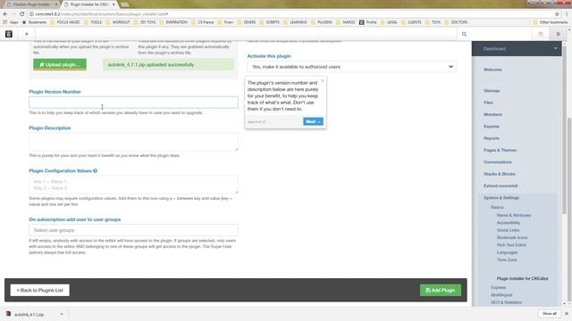The height and width of the screenshot is (321, 572).
Task: Open Pages & Themes in sidebar
Action: (500, 150)
